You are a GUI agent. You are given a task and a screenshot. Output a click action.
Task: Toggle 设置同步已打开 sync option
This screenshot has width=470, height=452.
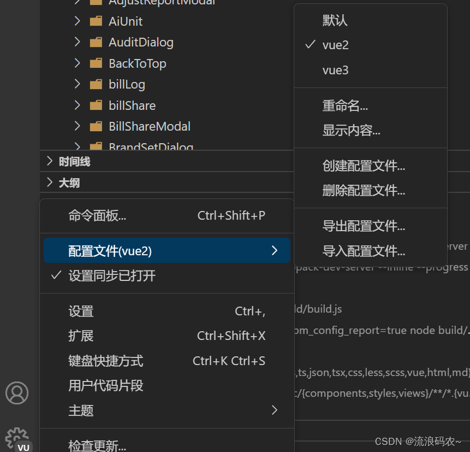point(112,276)
